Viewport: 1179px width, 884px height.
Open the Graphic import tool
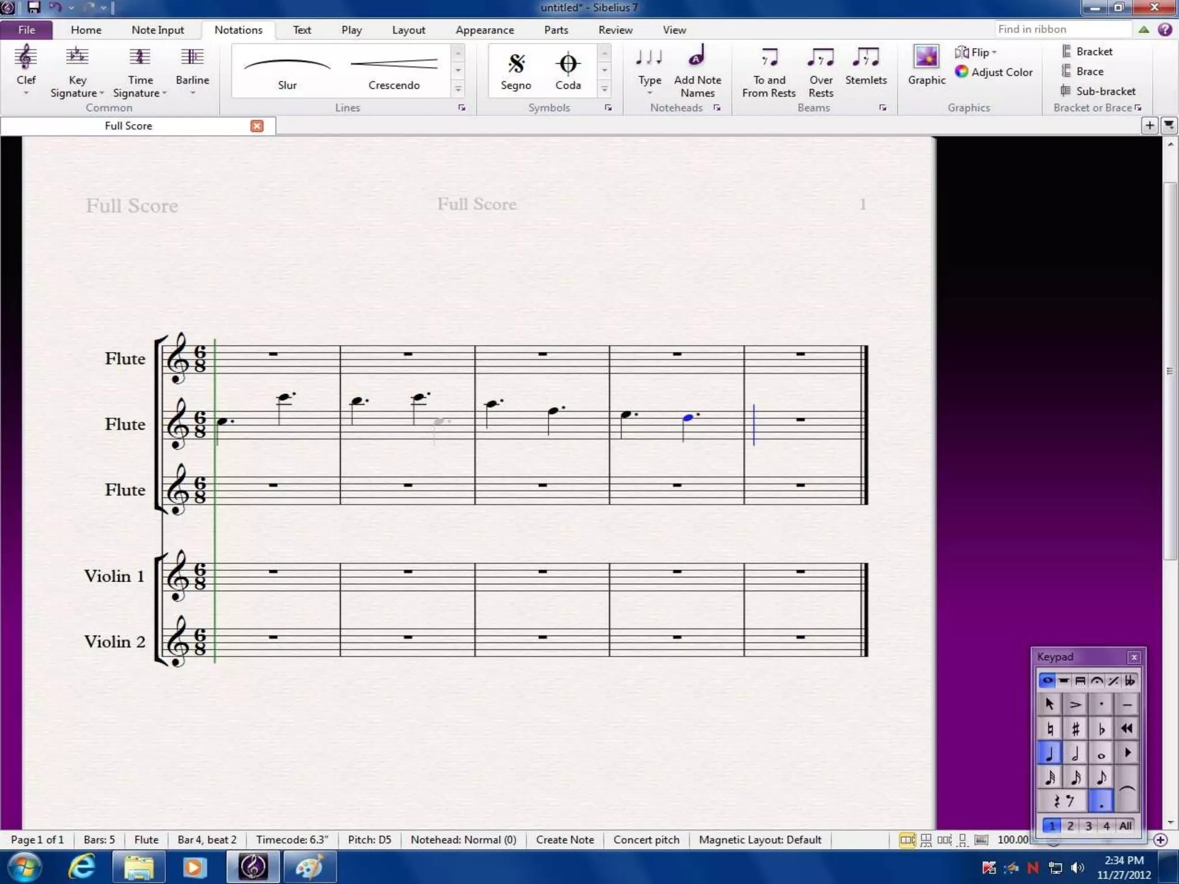click(926, 65)
